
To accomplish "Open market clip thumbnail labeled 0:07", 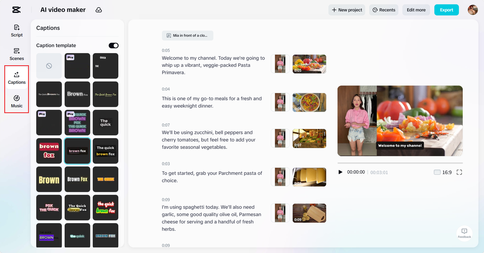I will coord(309,138).
